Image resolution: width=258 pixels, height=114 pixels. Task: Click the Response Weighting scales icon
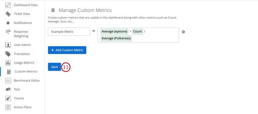[8, 32]
